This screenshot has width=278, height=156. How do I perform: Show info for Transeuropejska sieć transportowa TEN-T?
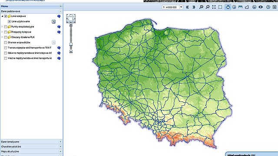tap(59, 48)
